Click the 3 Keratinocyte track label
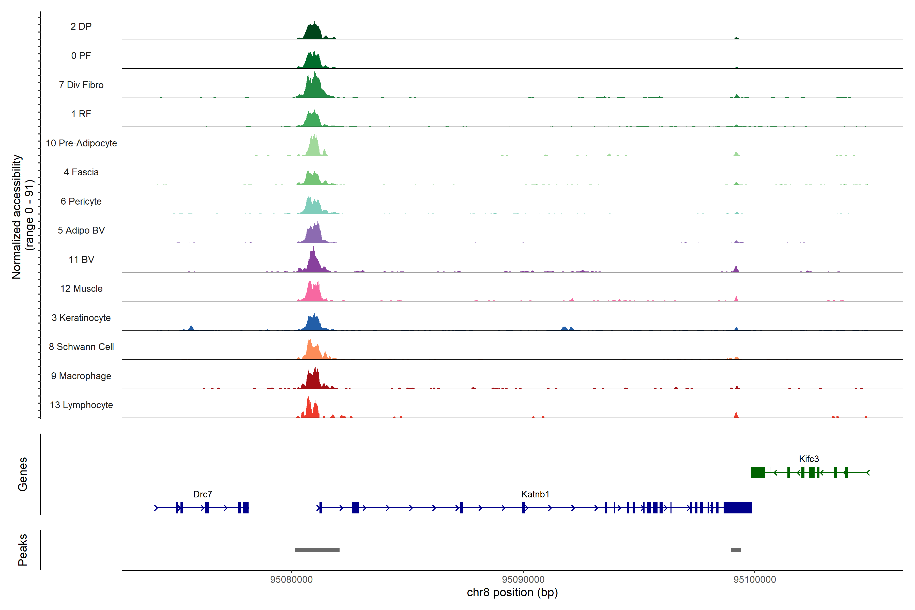915x610 pixels. coord(81,318)
